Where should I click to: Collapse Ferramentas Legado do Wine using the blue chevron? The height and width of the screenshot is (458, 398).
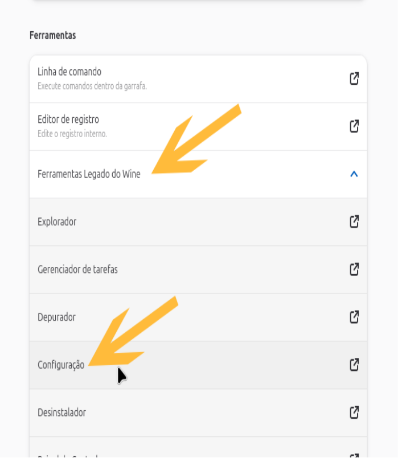tap(354, 174)
